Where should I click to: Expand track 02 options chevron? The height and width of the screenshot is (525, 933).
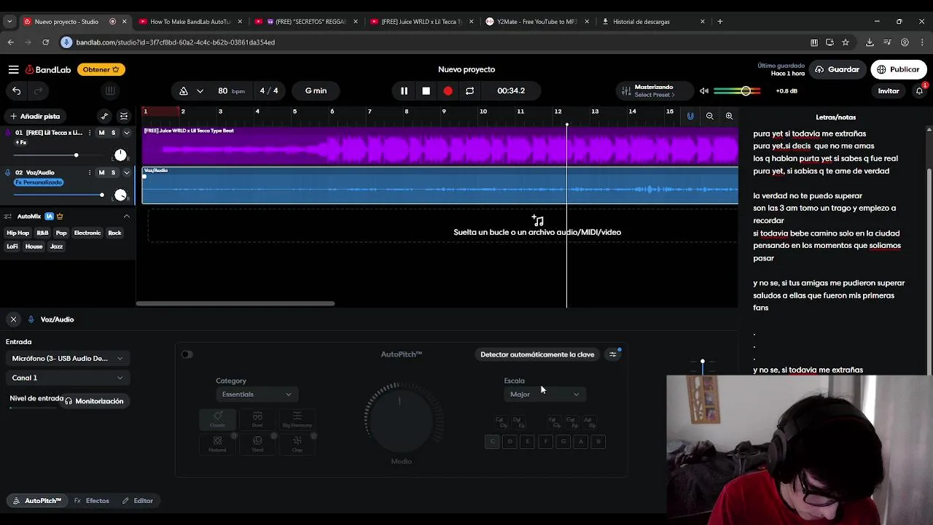click(126, 173)
